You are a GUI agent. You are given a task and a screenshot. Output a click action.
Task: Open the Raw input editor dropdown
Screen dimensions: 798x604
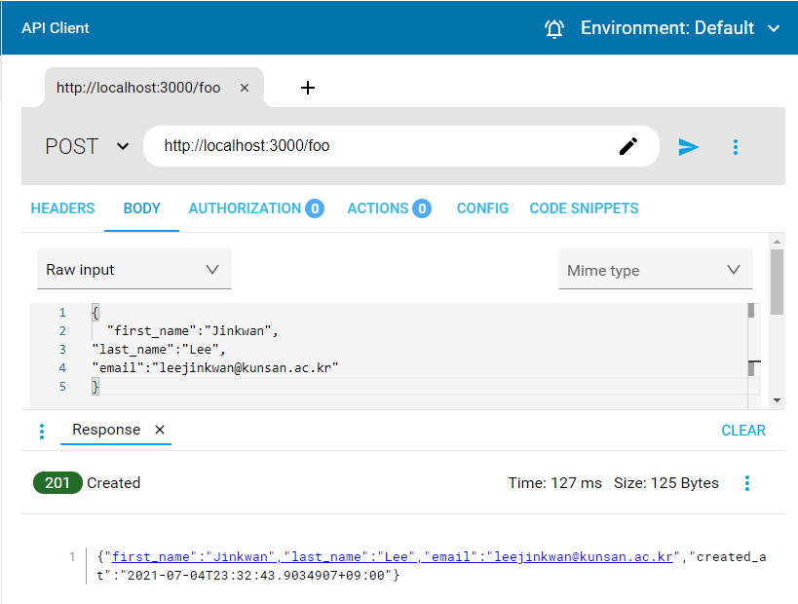point(133,270)
